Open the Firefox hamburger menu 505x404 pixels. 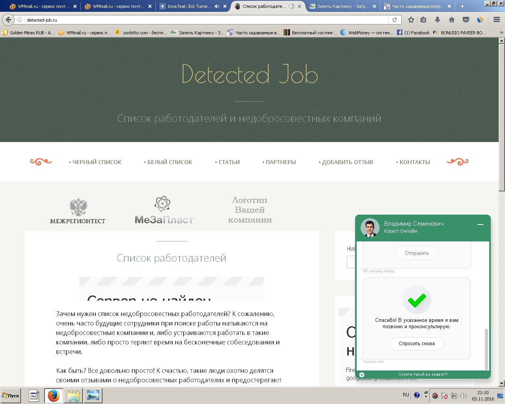pos(497,20)
